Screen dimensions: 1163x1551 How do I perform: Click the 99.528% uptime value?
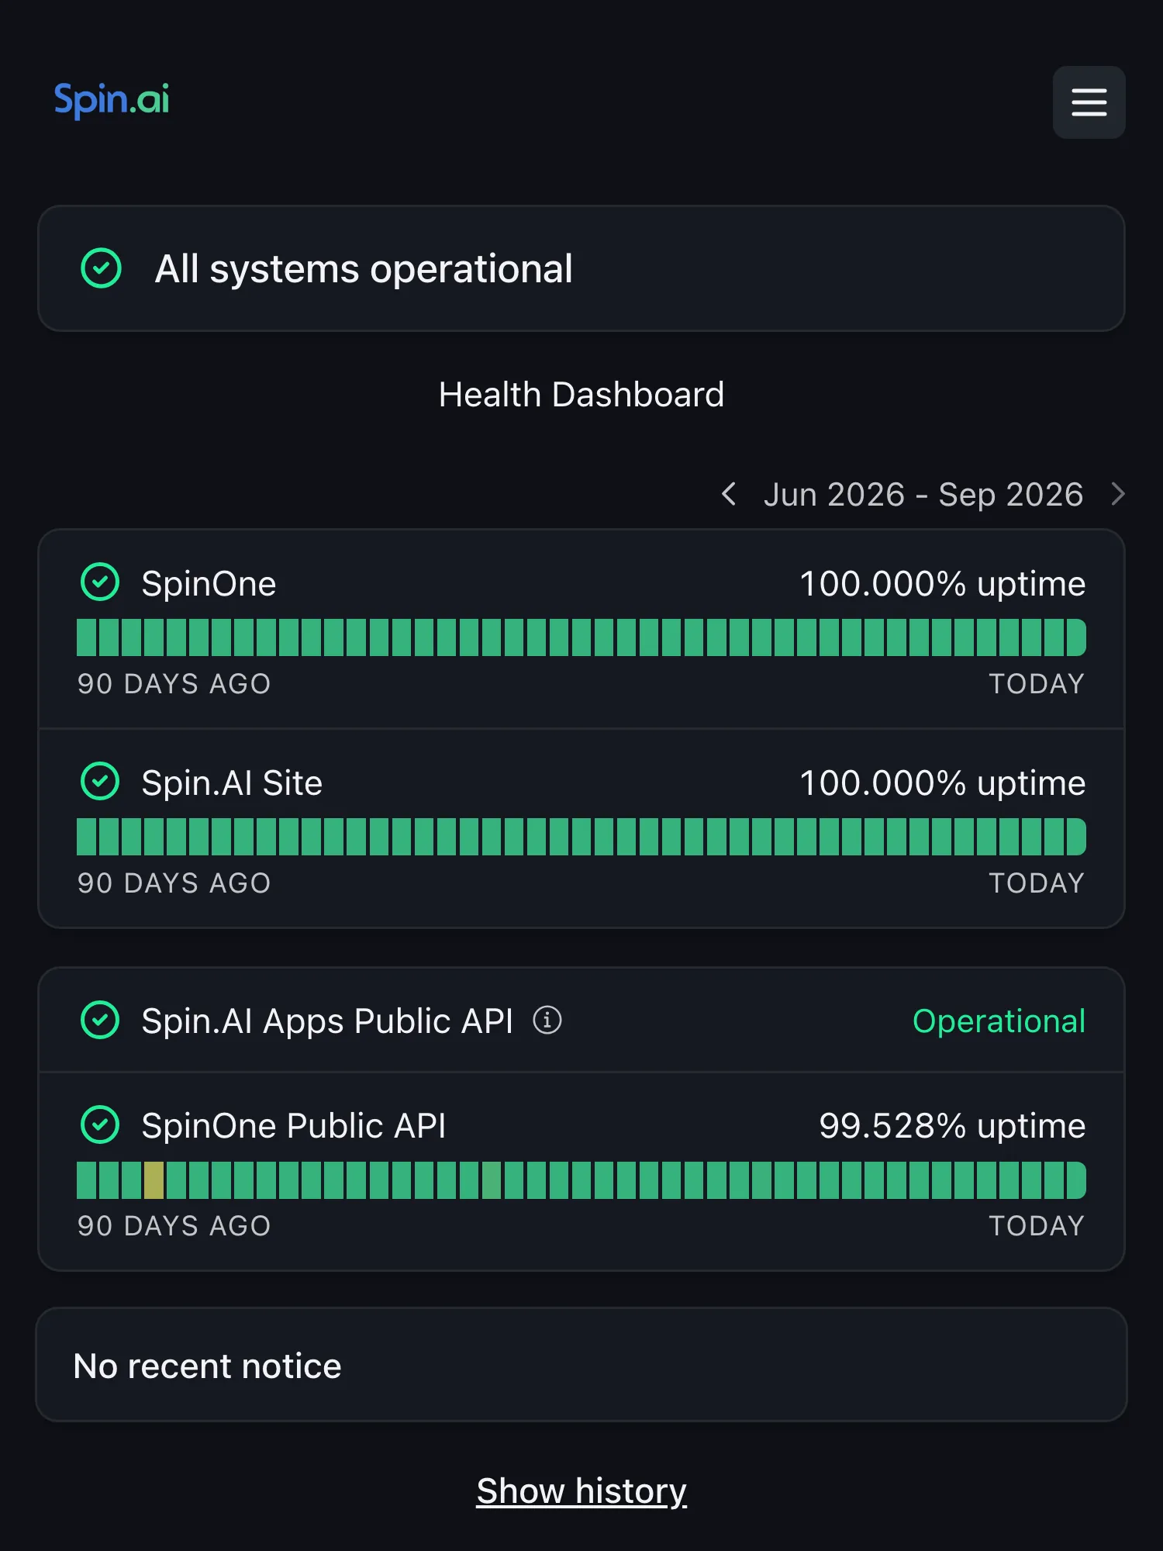952,1126
